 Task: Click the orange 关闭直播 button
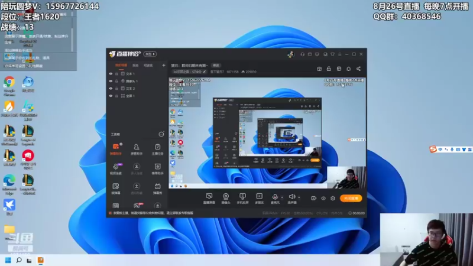point(351,198)
